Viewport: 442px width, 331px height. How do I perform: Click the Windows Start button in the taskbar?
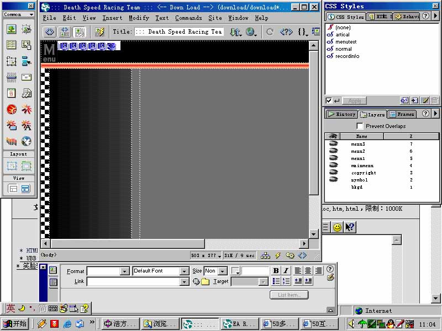coord(15,324)
